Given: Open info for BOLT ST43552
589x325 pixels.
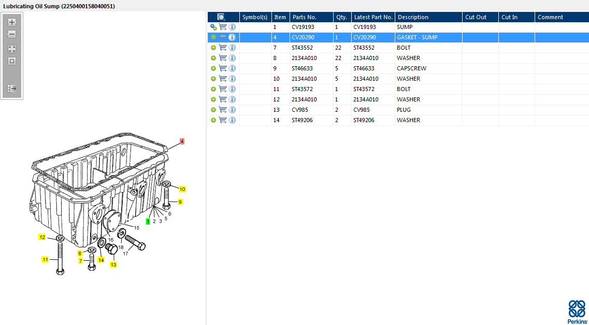Looking at the screenshot, I should 232,48.
